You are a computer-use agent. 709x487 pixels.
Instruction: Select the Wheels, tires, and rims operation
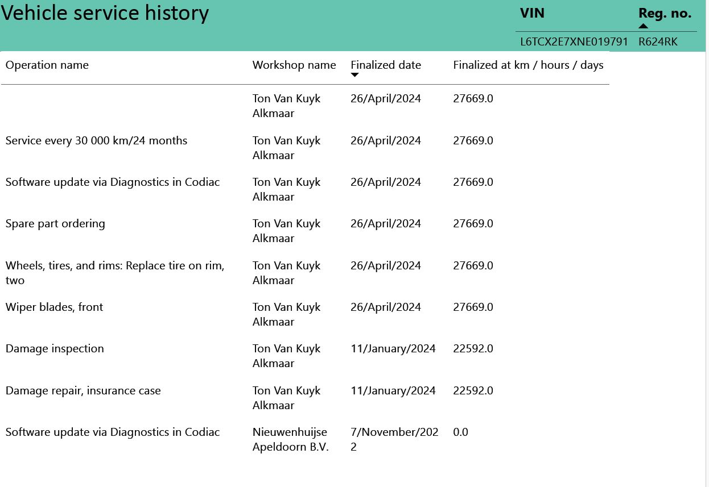point(115,273)
